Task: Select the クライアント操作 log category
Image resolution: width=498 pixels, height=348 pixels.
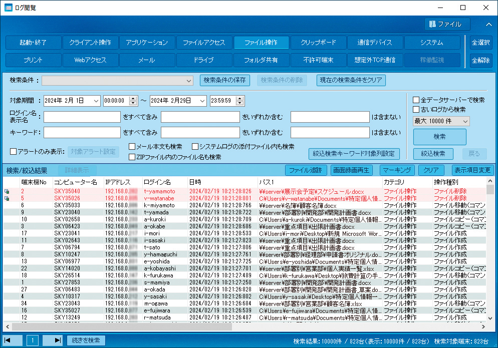Action: point(90,43)
